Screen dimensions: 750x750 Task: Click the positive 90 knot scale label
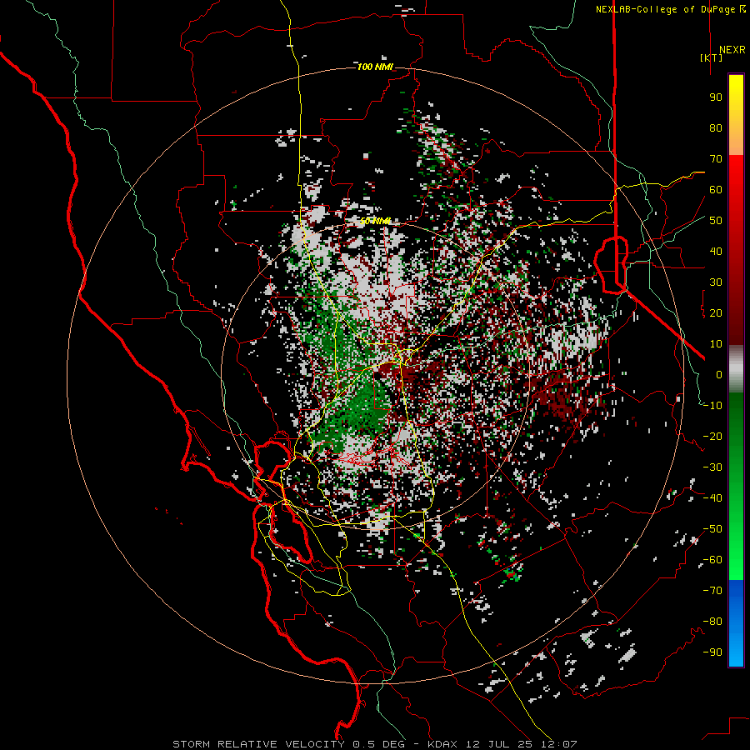tap(716, 97)
